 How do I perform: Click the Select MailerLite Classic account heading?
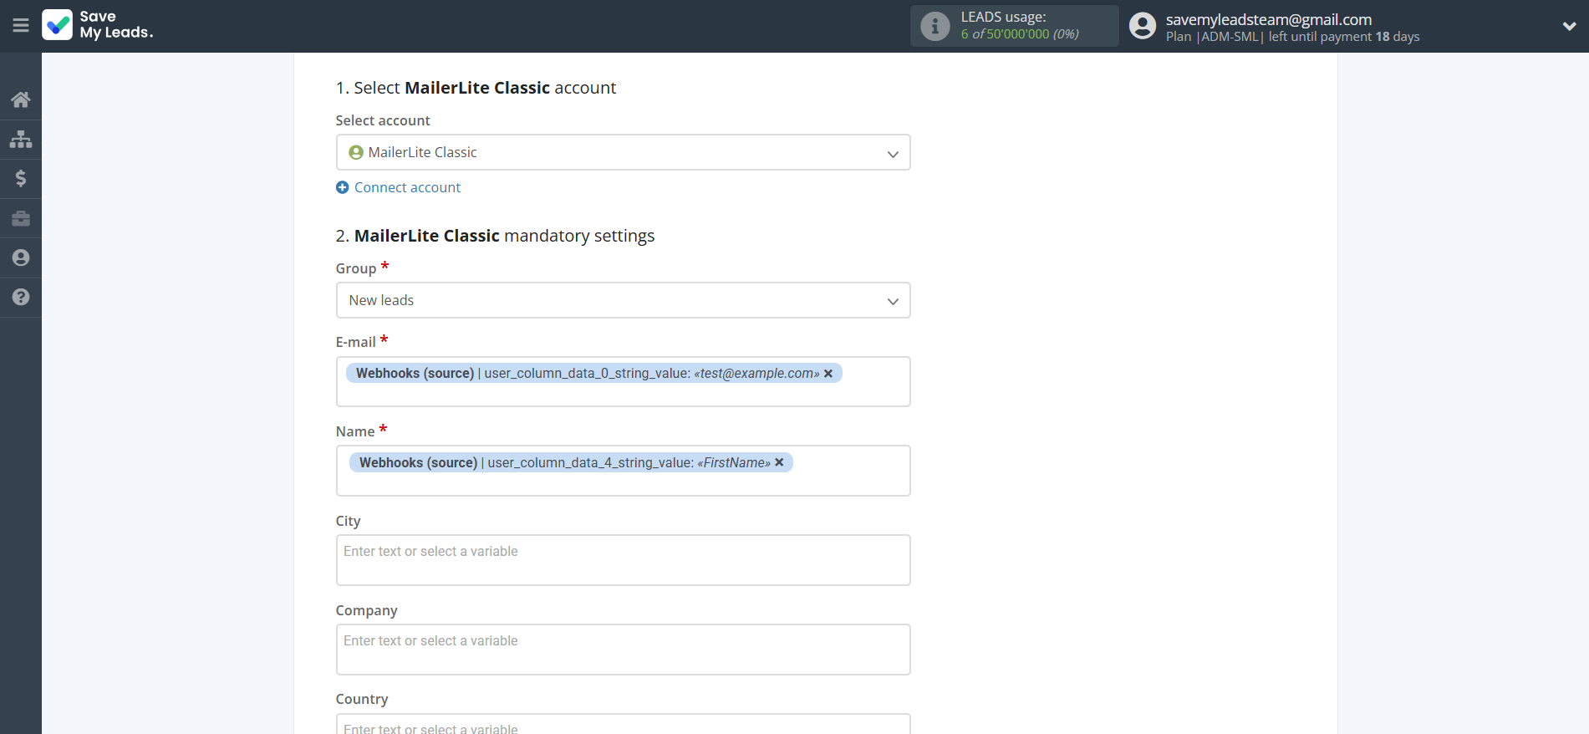476,88
